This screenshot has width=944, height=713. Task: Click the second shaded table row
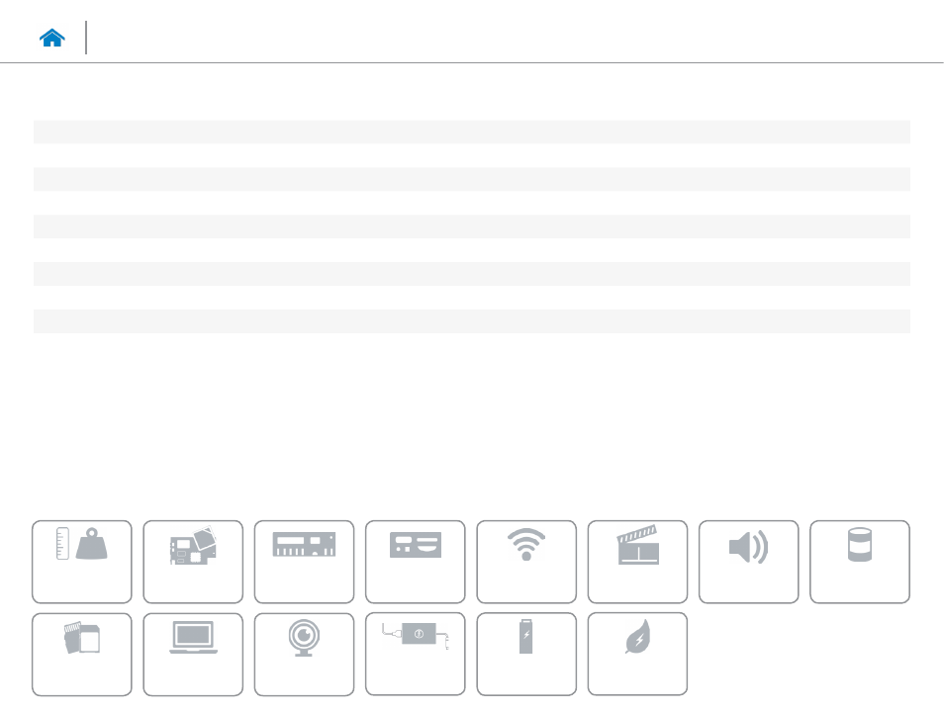click(x=471, y=179)
